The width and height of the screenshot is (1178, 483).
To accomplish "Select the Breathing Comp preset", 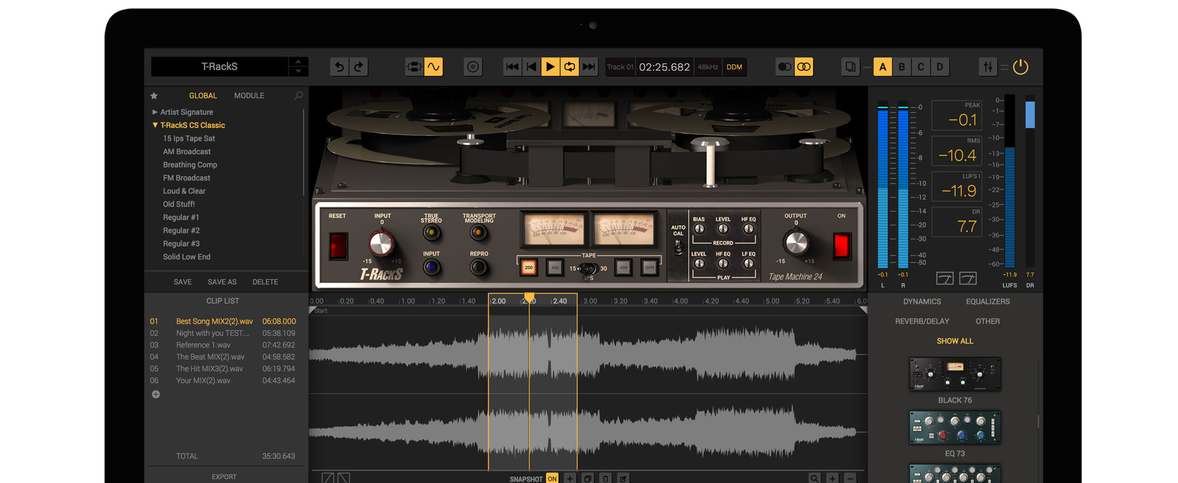I will (x=190, y=165).
